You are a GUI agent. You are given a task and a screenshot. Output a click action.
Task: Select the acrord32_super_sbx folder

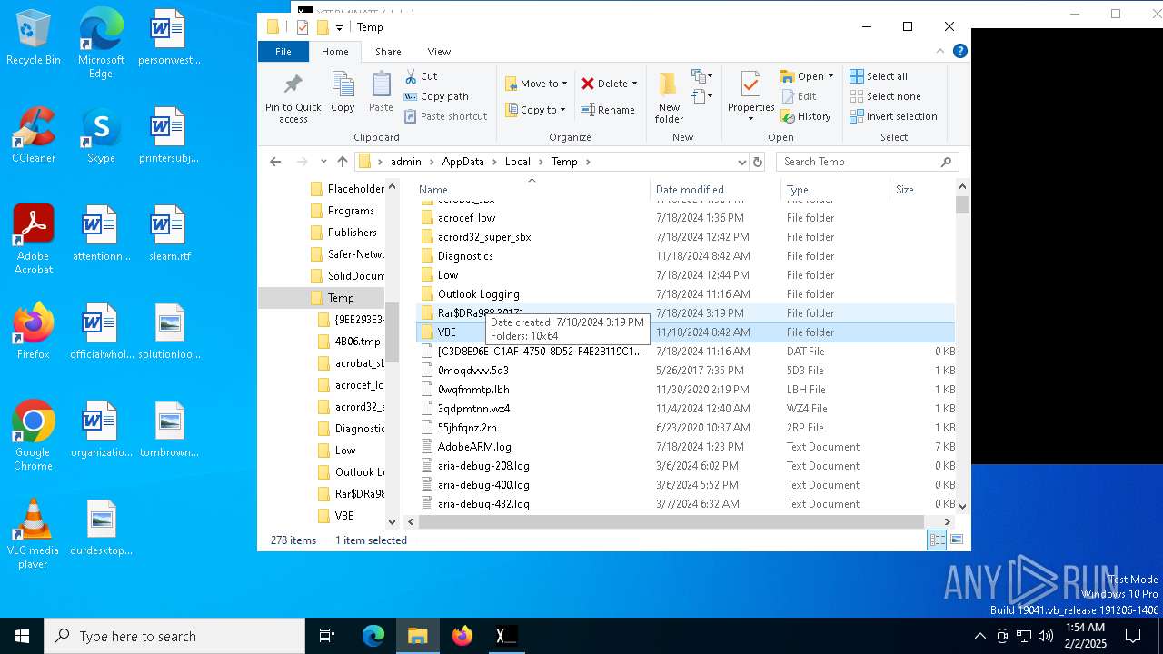click(x=483, y=237)
